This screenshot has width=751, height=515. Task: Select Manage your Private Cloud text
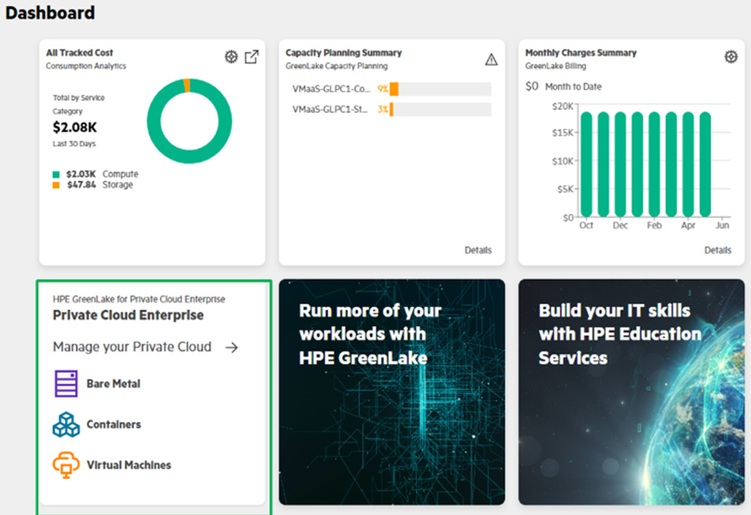[x=132, y=347]
